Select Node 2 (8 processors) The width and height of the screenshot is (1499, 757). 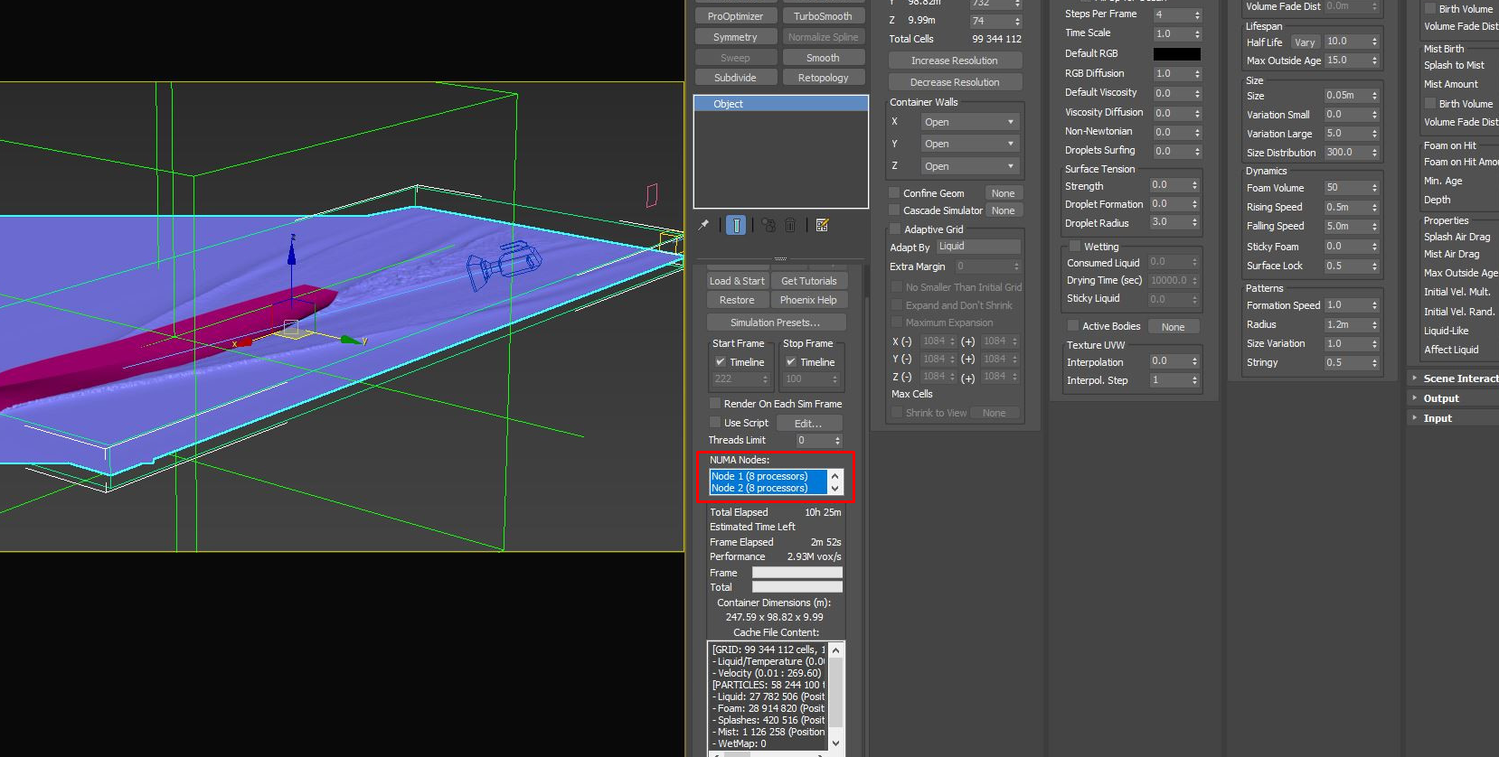coord(768,488)
